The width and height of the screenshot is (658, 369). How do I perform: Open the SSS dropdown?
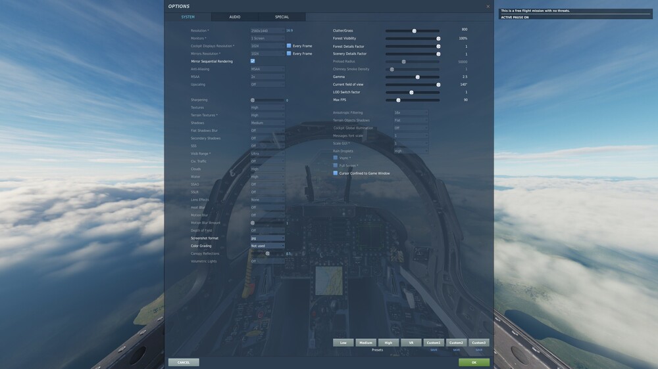coord(267,146)
